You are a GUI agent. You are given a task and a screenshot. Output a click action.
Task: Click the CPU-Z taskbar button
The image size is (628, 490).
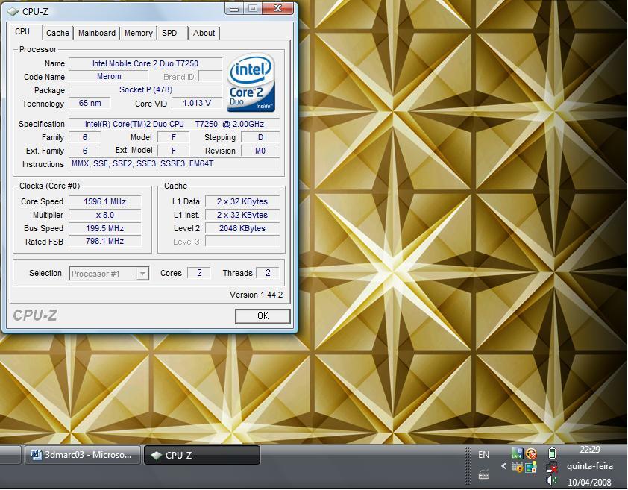202,455
